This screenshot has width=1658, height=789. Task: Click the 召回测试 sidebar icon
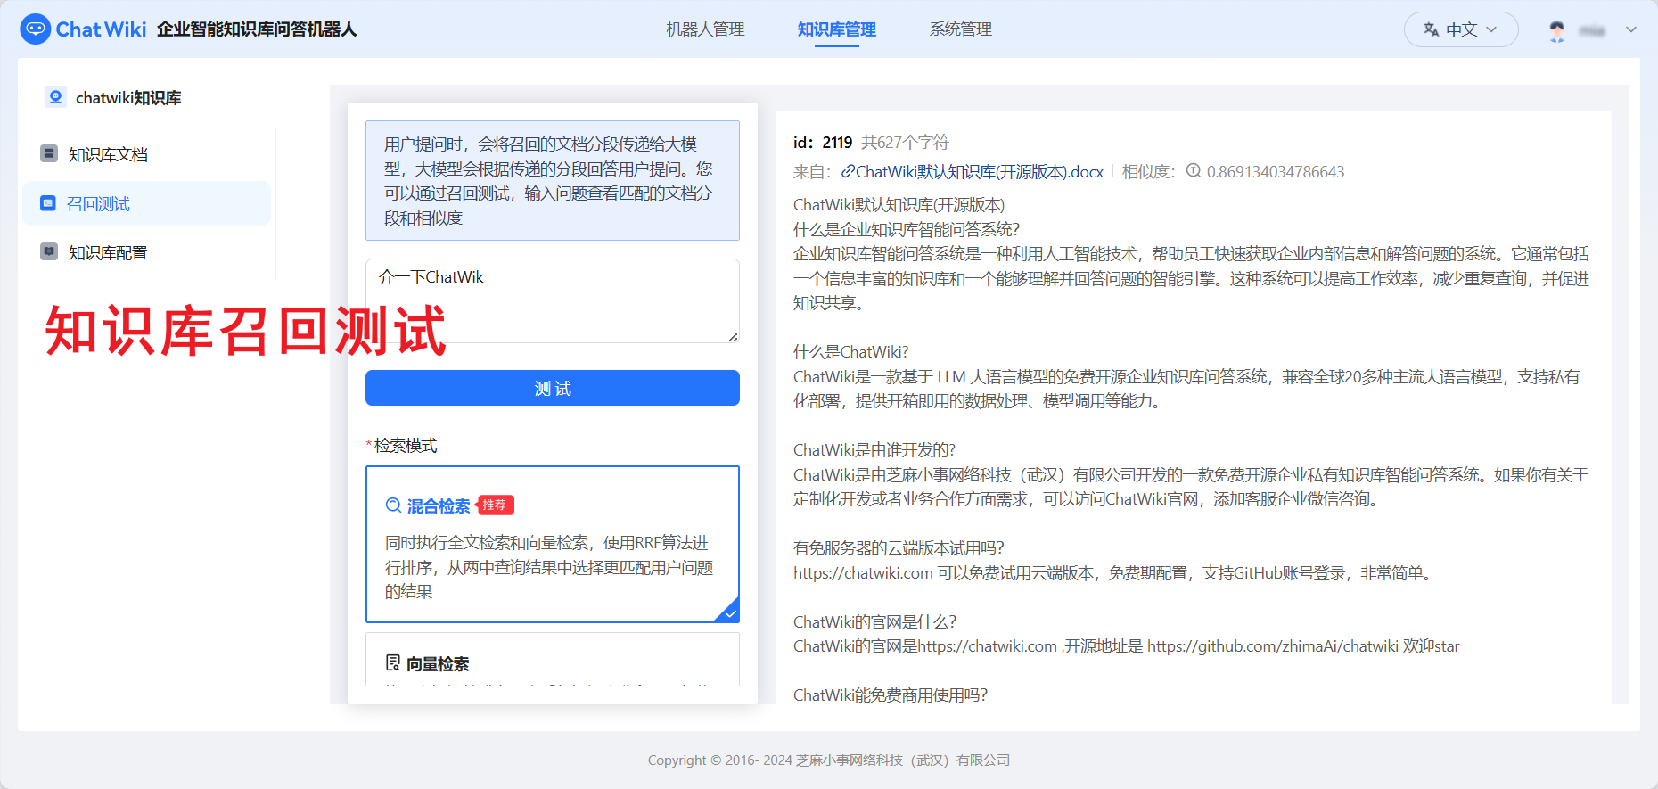coord(48,203)
